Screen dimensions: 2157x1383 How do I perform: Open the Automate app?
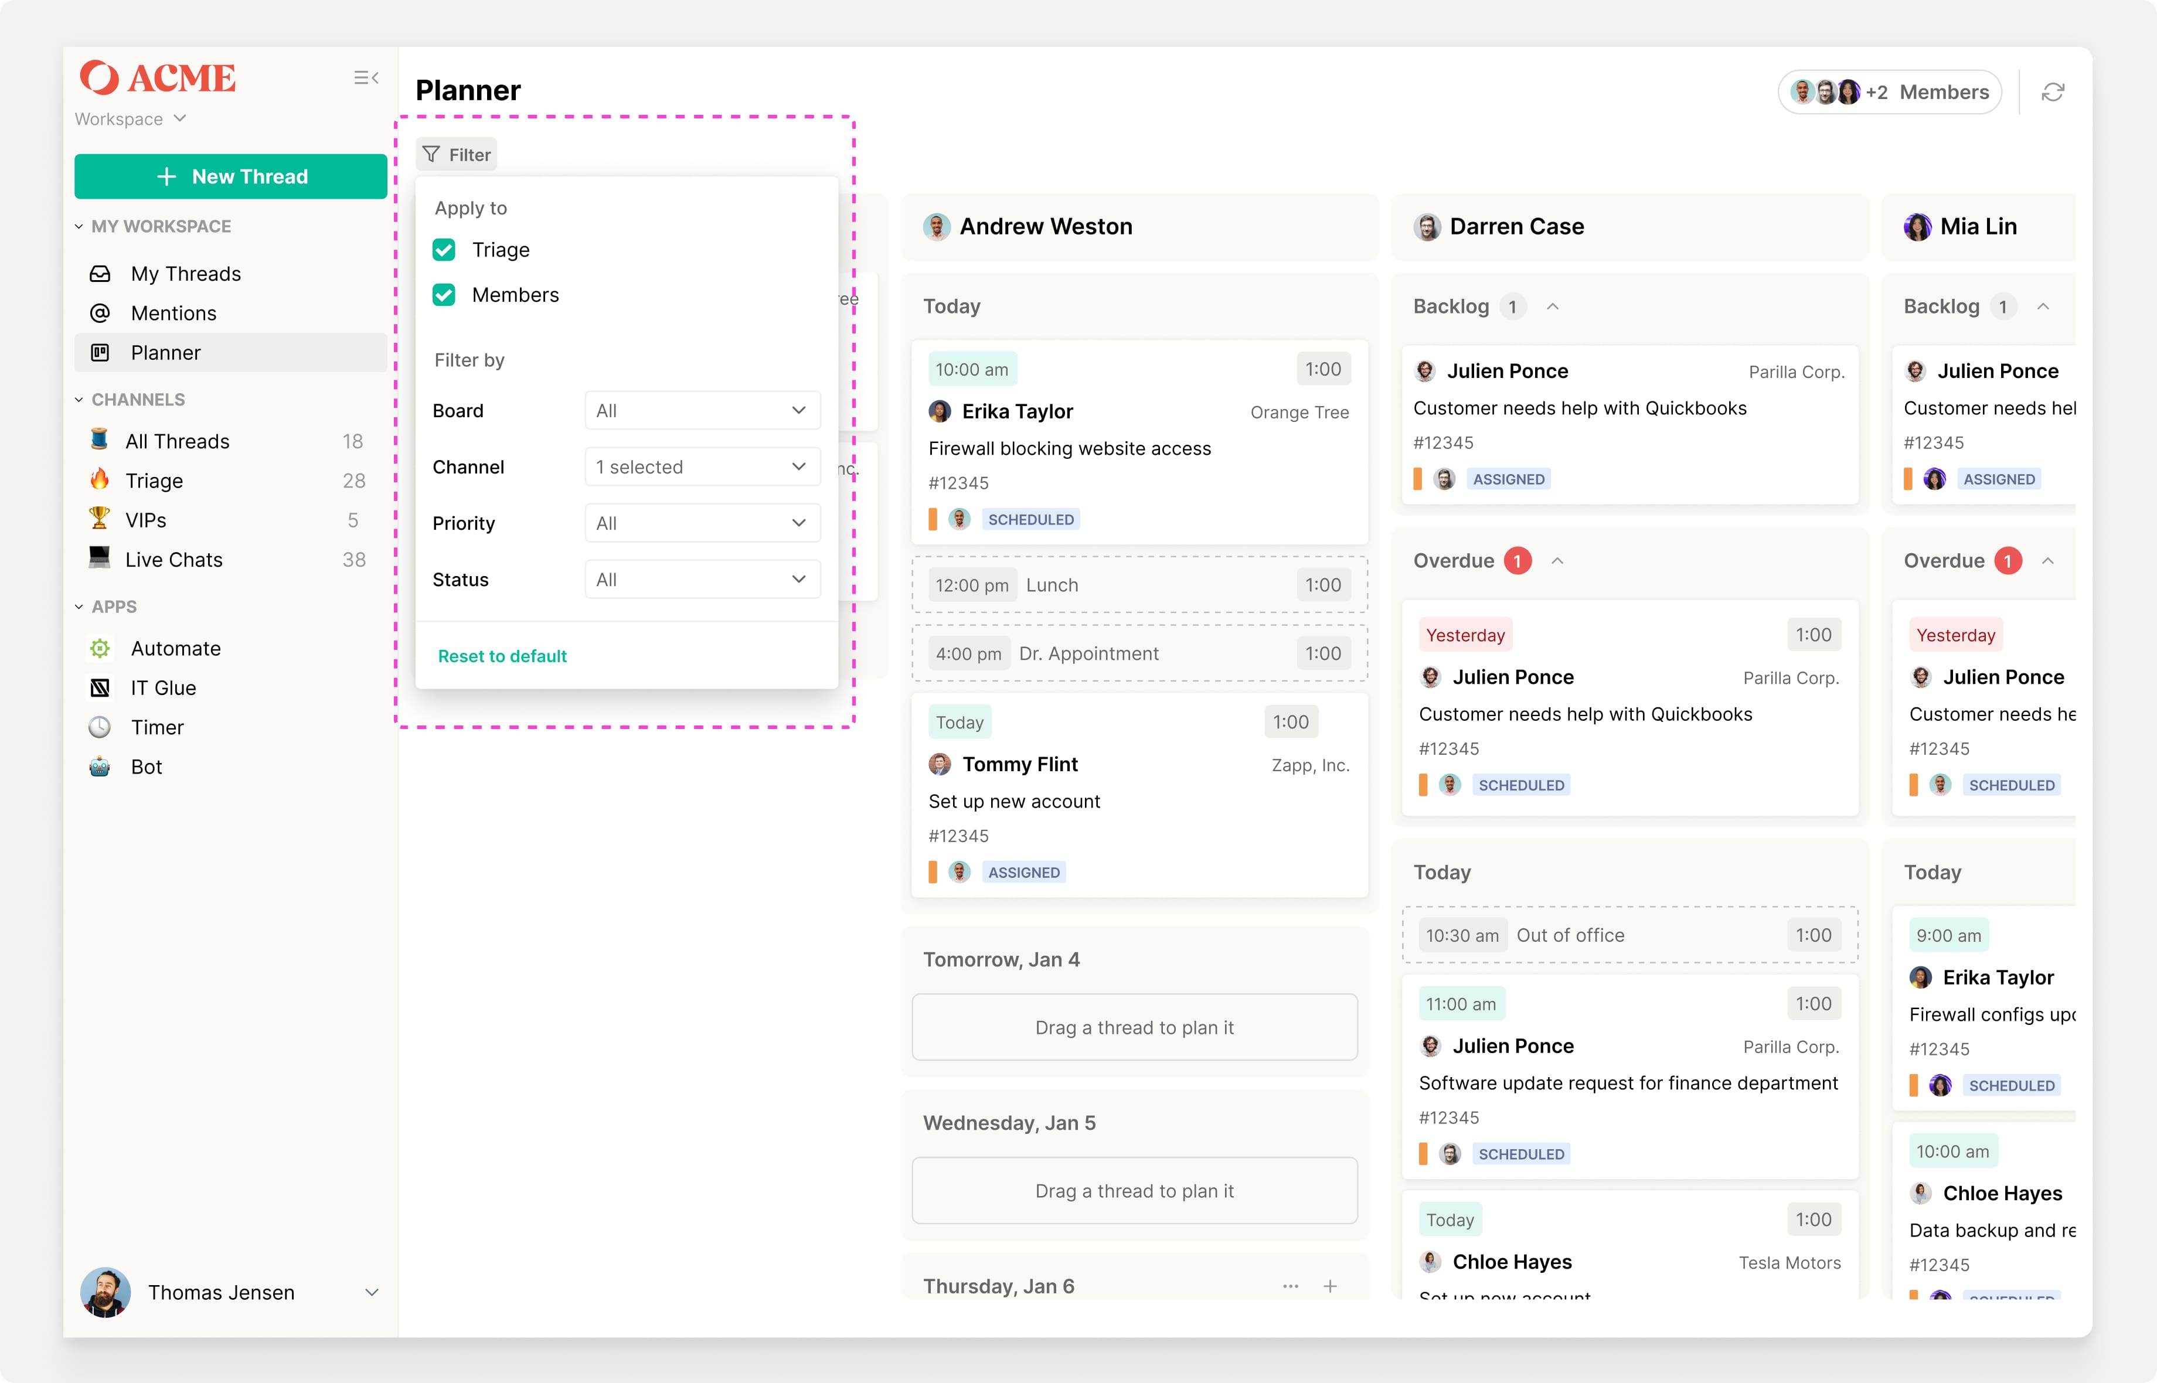pyautogui.click(x=175, y=648)
